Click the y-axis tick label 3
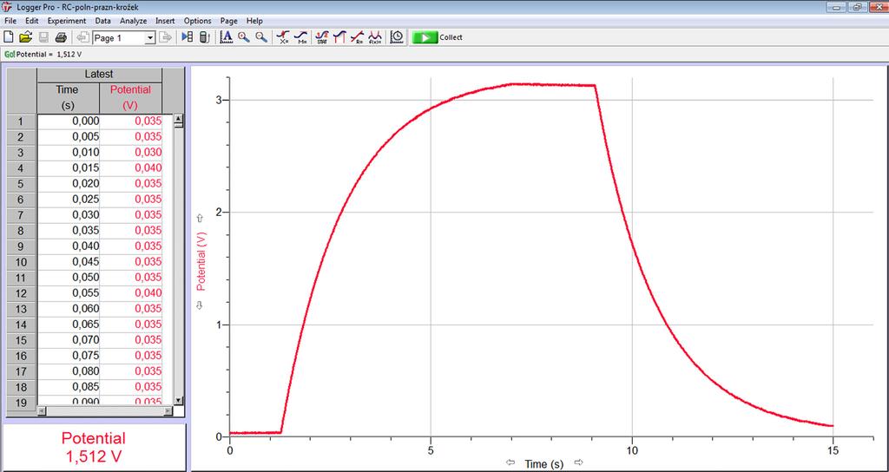Image resolution: width=889 pixels, height=472 pixels. [x=218, y=101]
